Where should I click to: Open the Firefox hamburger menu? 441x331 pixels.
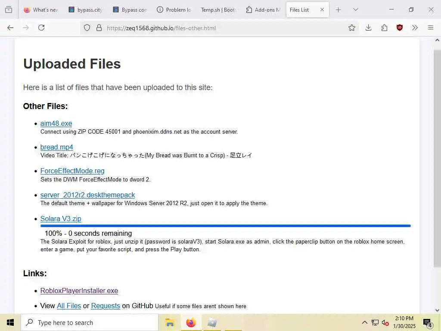point(430,28)
